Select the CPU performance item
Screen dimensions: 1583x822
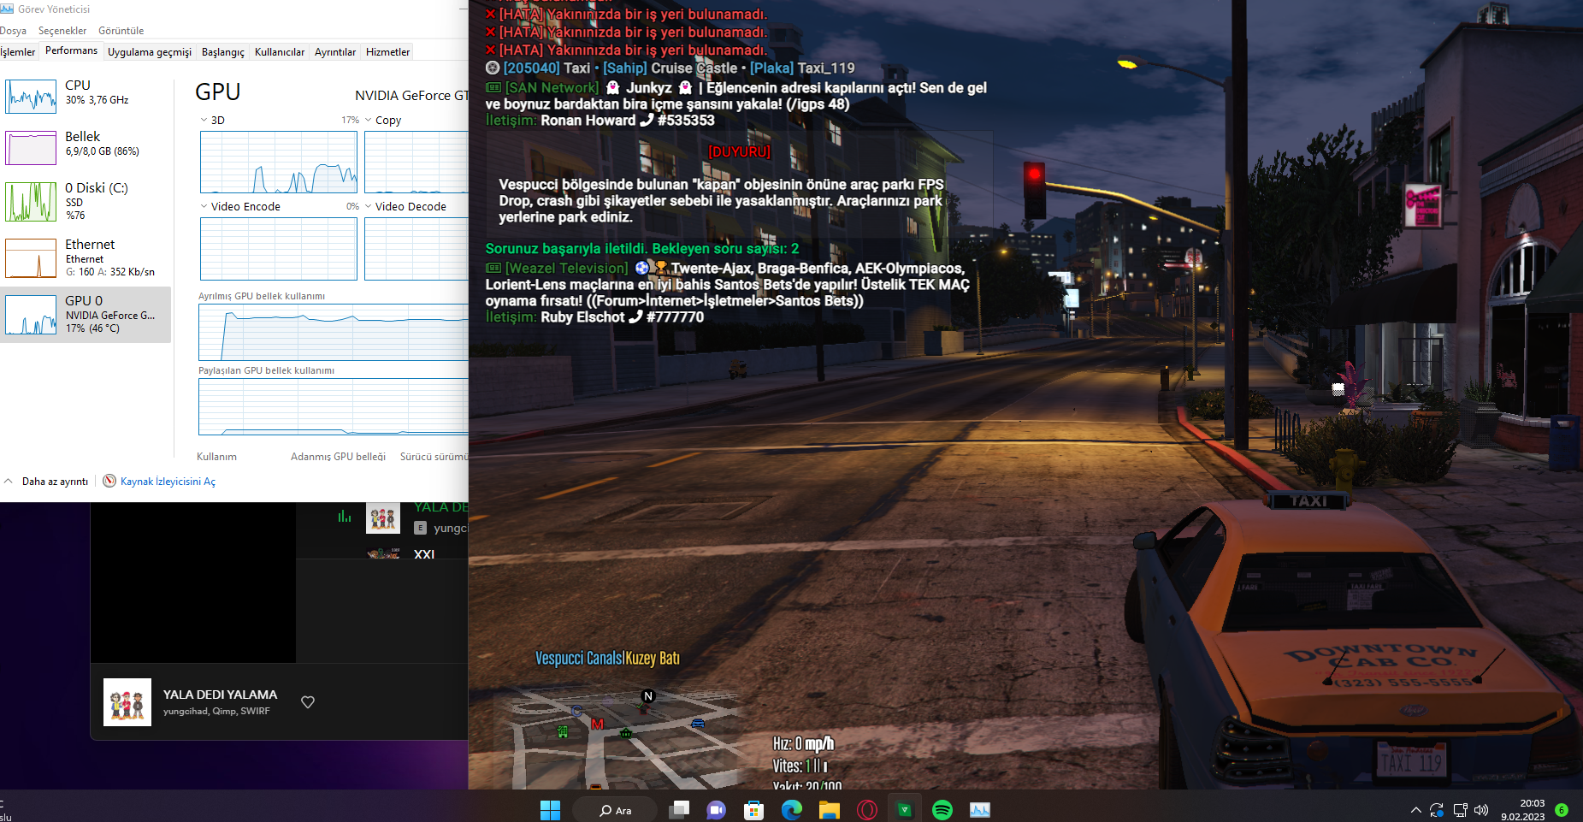click(x=86, y=96)
